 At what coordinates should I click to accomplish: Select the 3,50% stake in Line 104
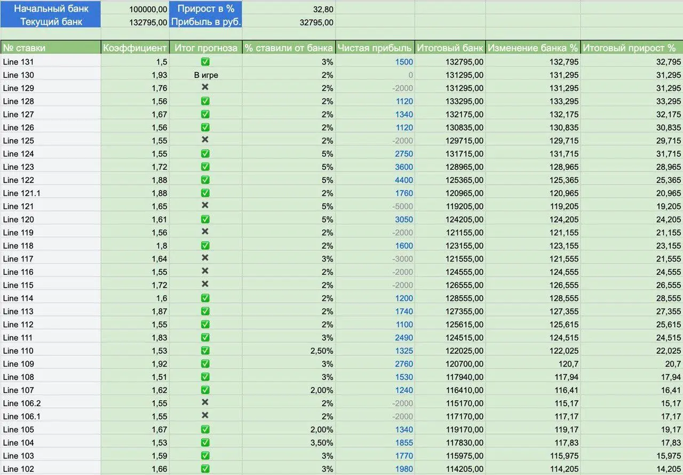click(x=322, y=443)
